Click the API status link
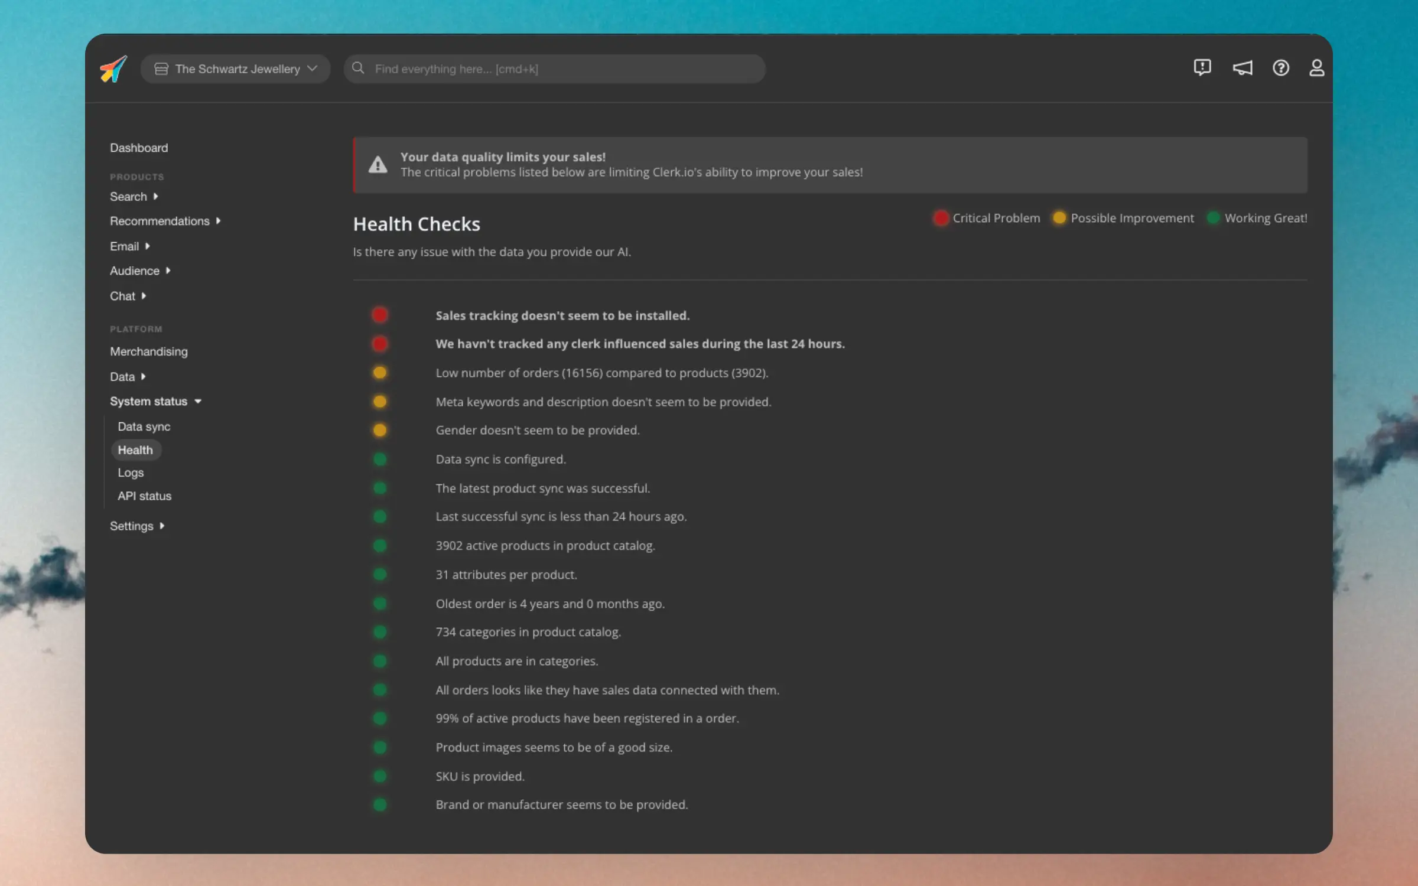Image resolution: width=1418 pixels, height=886 pixels. pyautogui.click(x=144, y=495)
